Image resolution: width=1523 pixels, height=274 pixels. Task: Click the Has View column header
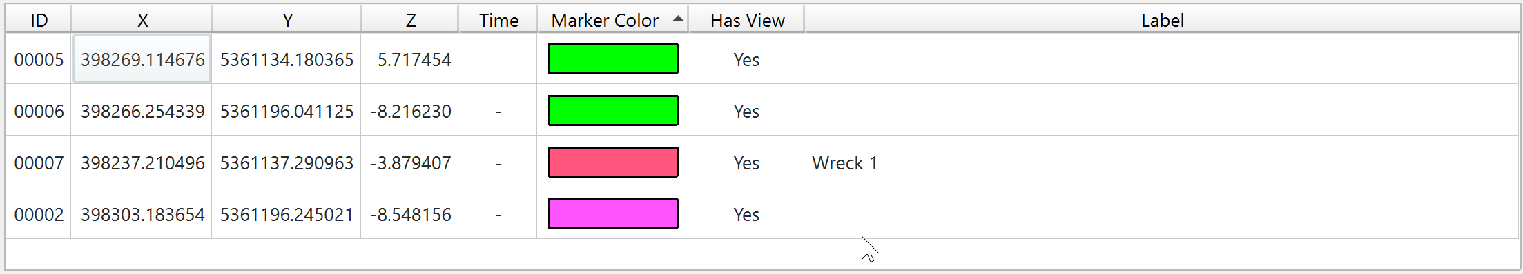pyautogui.click(x=746, y=20)
